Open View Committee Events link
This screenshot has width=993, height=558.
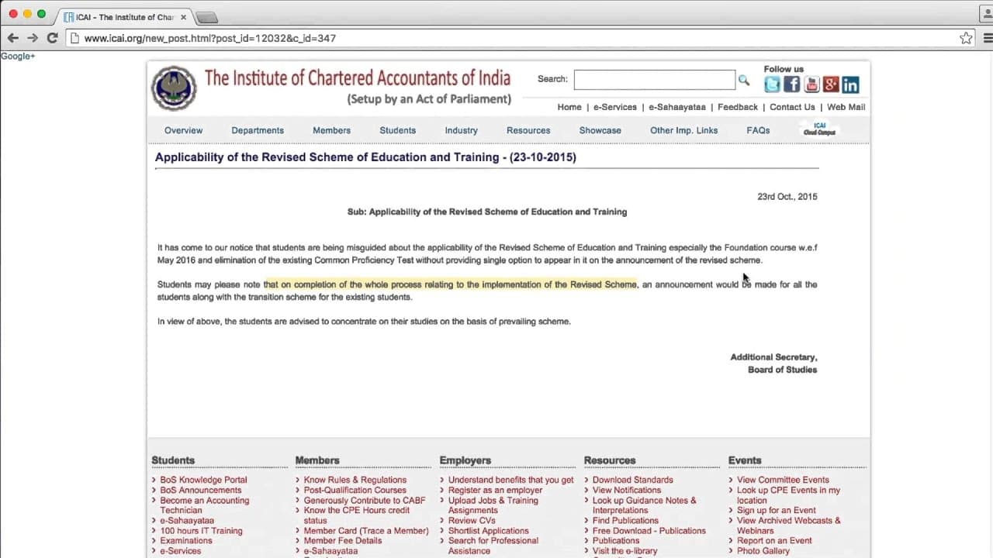(x=783, y=480)
